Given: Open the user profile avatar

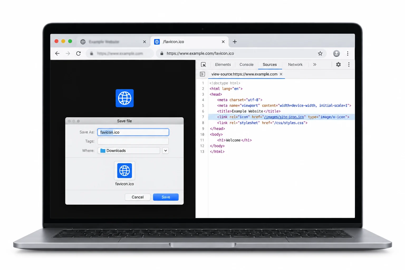Looking at the screenshot, I should click(x=336, y=54).
